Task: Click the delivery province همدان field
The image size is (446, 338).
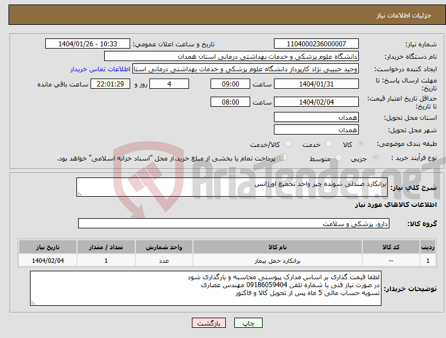Action: click(x=316, y=117)
